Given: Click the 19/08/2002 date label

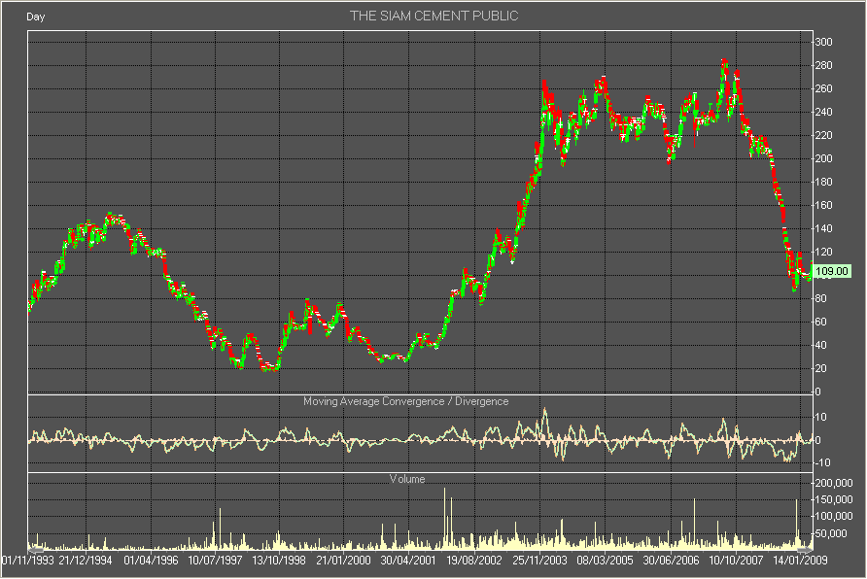Looking at the screenshot, I should 474,561.
